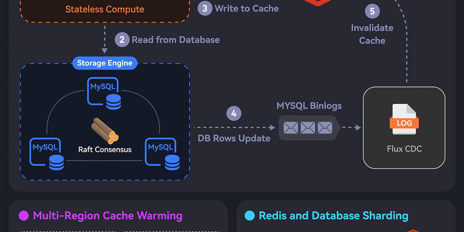Collapse the Stateless Compute panel
The width and height of the screenshot is (464, 232).
pos(104,9)
